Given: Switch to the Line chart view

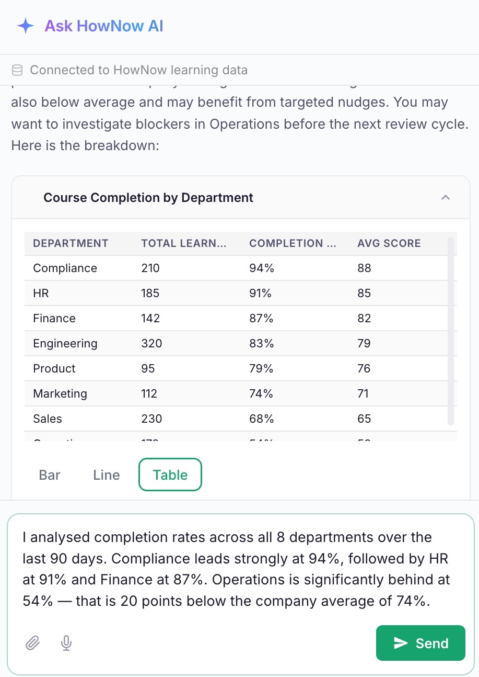Looking at the screenshot, I should (x=107, y=475).
